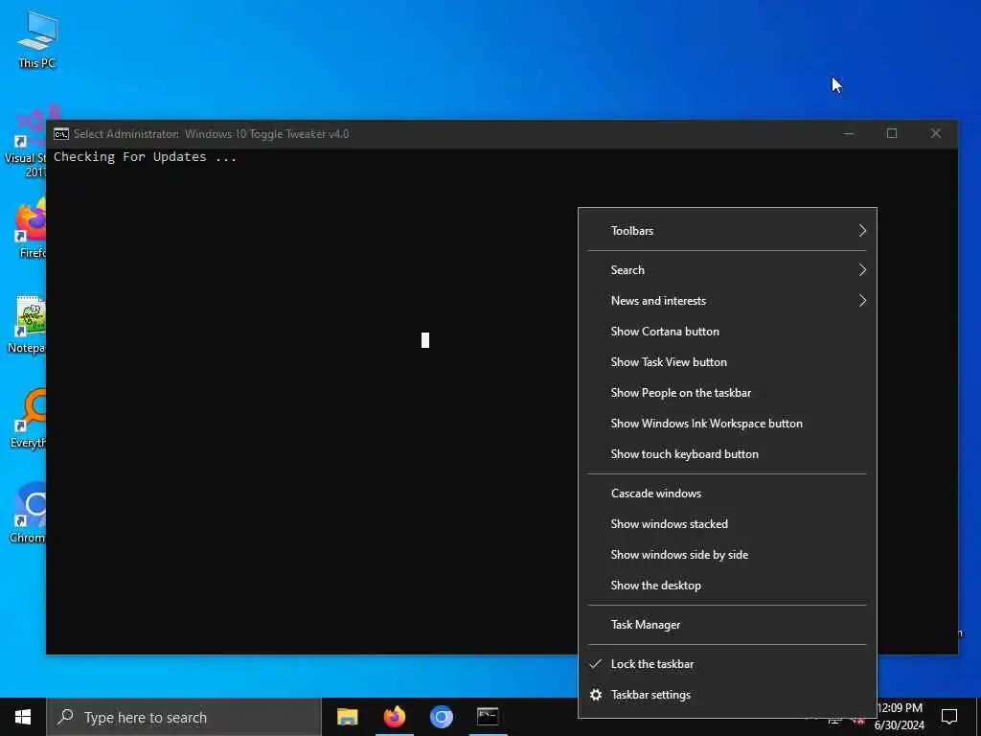The image size is (981, 736).
Task: Expand the Search submenu
Action: click(727, 270)
